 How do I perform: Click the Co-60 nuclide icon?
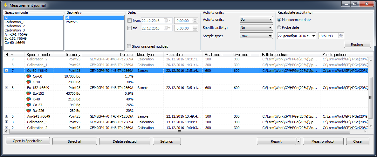[x=29, y=76]
